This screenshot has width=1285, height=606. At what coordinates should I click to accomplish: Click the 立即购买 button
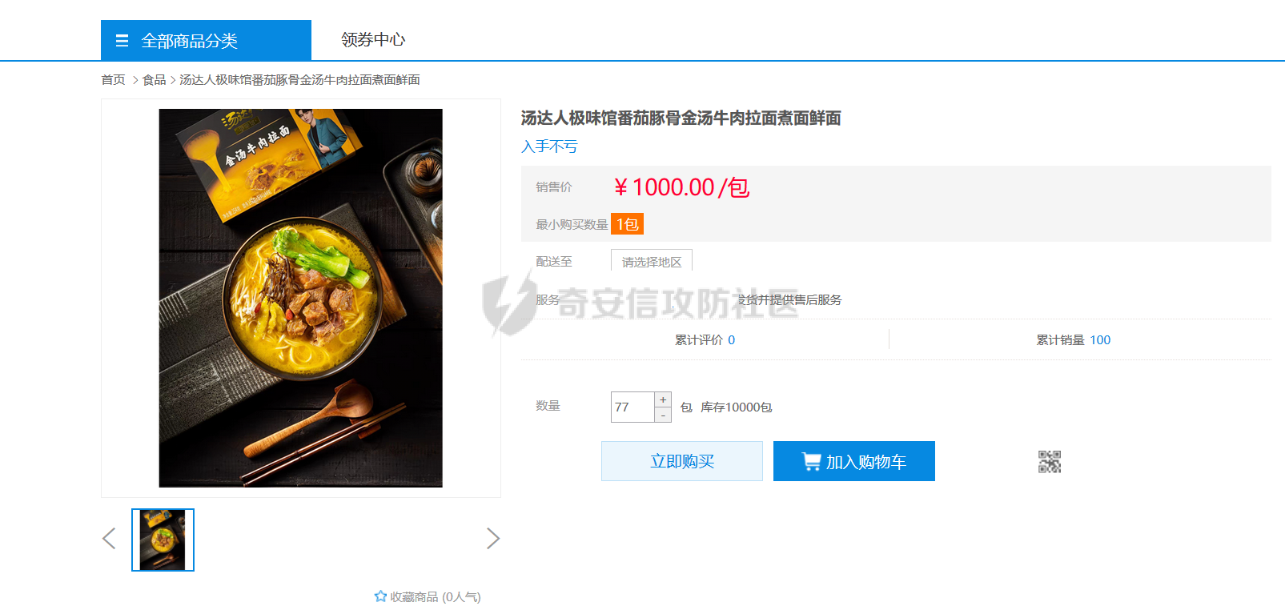pos(682,461)
